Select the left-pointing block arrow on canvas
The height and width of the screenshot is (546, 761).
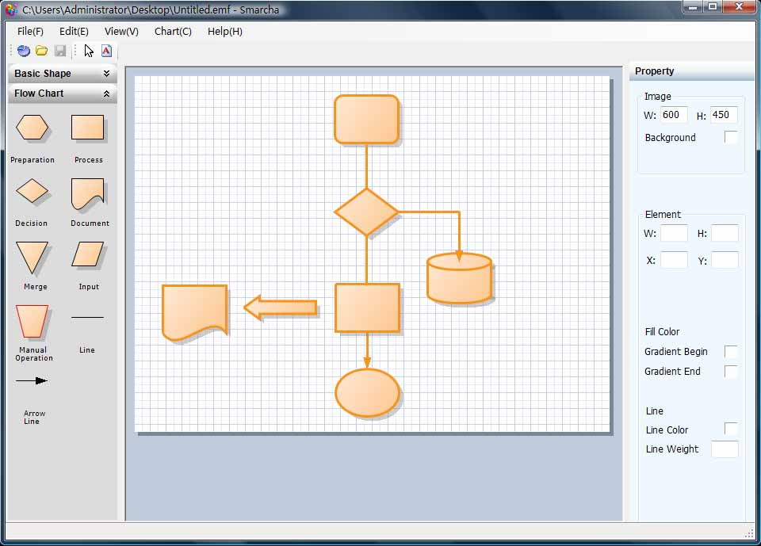(281, 307)
